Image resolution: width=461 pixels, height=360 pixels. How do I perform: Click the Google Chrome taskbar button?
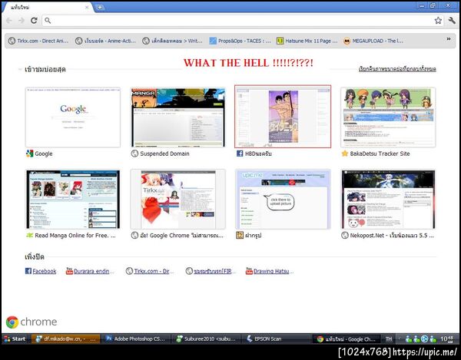[x=347, y=339]
